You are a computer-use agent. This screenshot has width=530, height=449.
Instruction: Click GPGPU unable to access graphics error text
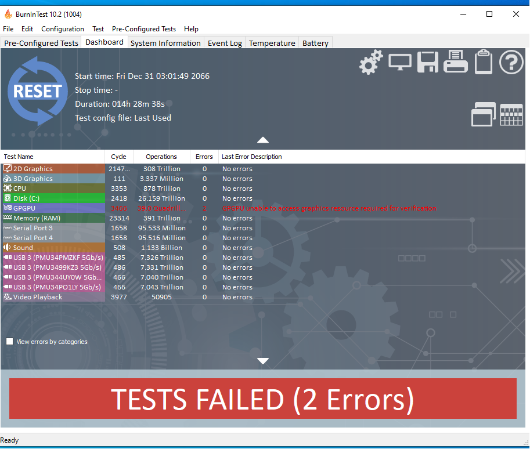coord(329,208)
